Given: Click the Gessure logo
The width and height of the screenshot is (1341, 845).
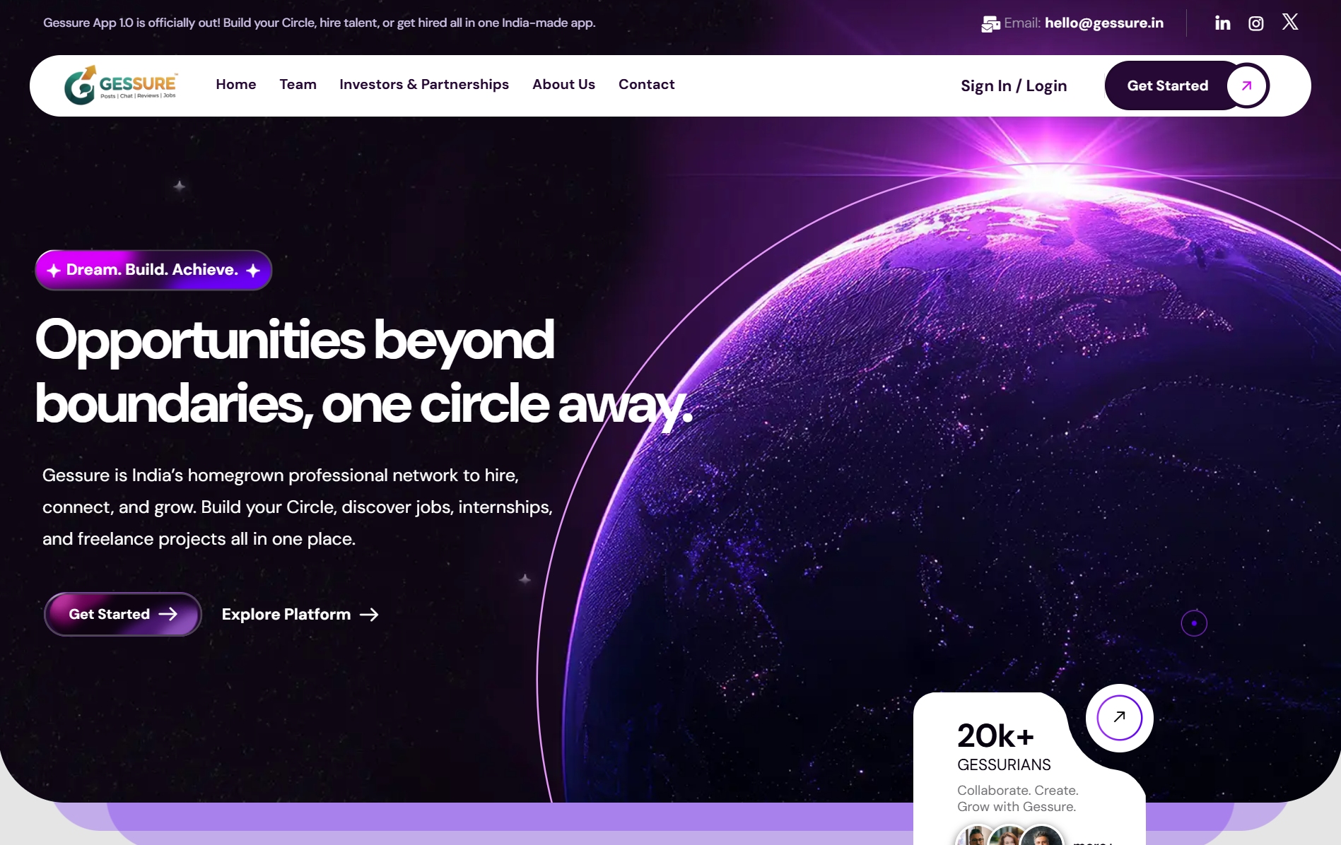Looking at the screenshot, I should [x=121, y=85].
